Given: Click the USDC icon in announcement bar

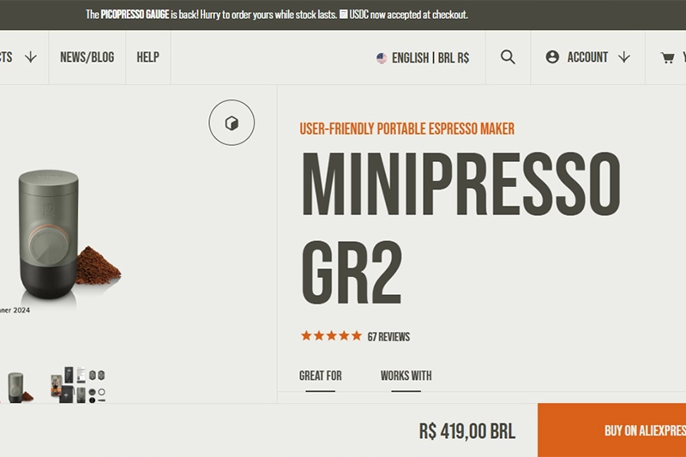Looking at the screenshot, I should pos(344,14).
